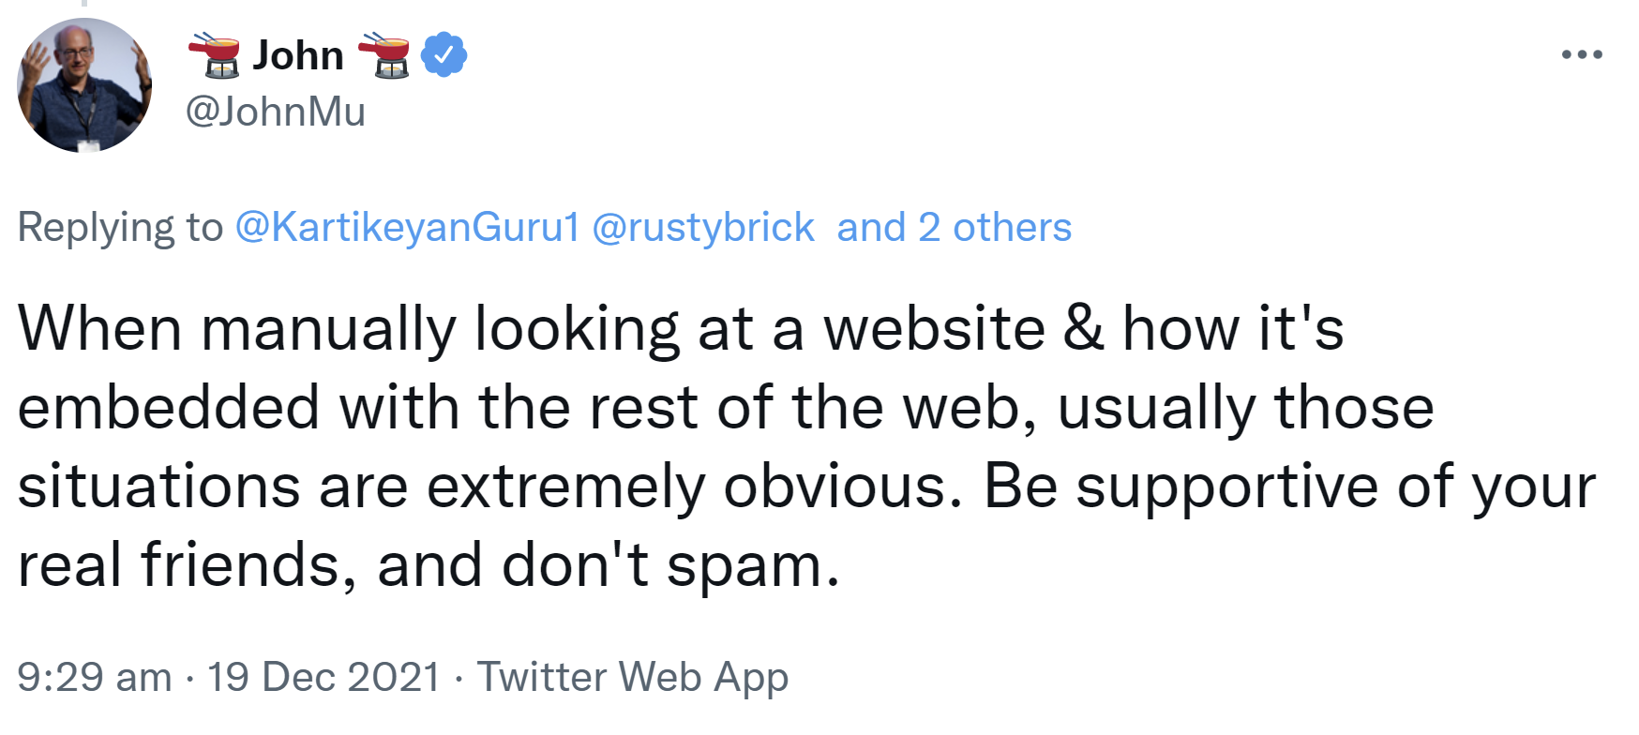Open the tweet via its timestamp
The width and height of the screenshot is (1639, 735).
(x=94, y=677)
